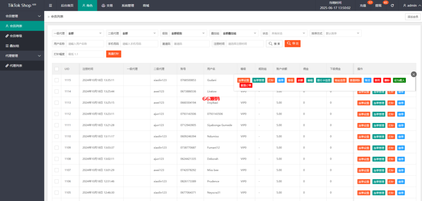Select 会员列表 in the sidebar
Image resolution: width=422 pixels, height=201 pixels.
(x=22, y=26)
